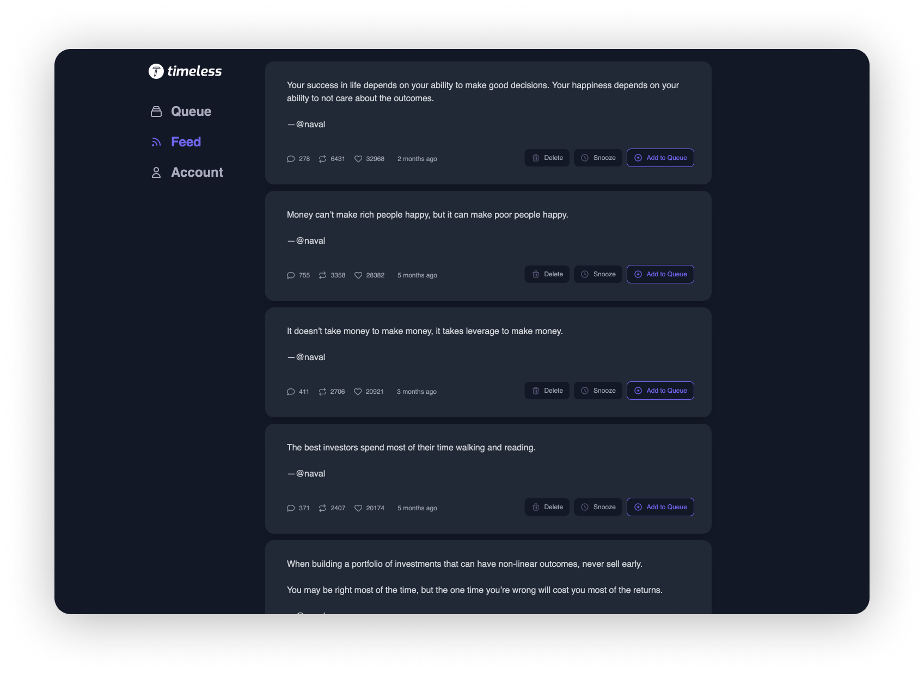Delete the tweet about good decisions

coord(547,158)
